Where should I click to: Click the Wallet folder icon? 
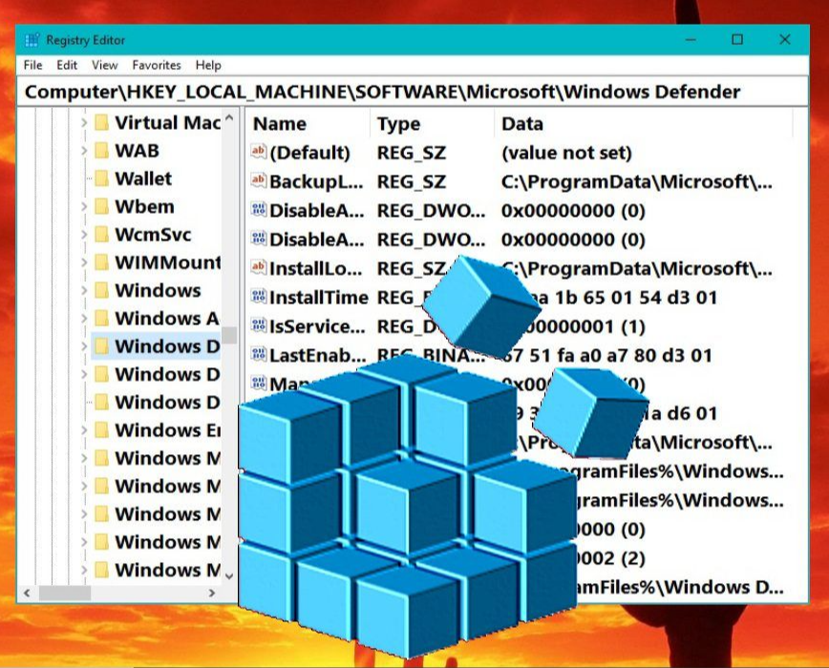(101, 178)
